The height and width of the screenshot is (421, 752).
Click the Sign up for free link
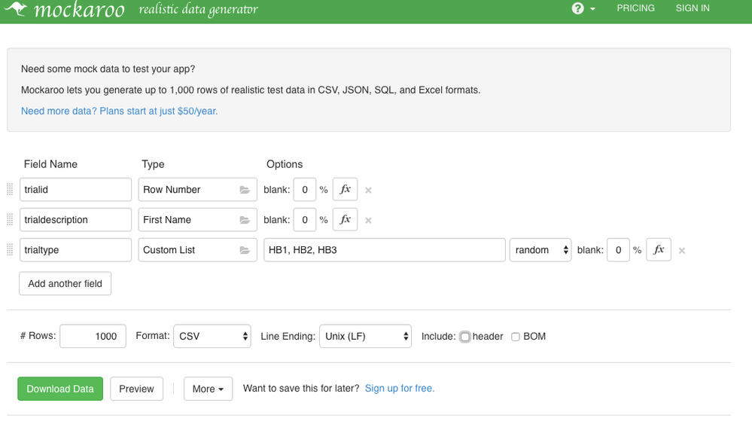(x=400, y=389)
